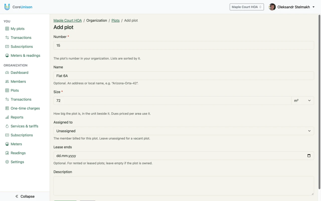This screenshot has width=321, height=201.
Task: Click the Lease ends field label
Action: point(63,147)
